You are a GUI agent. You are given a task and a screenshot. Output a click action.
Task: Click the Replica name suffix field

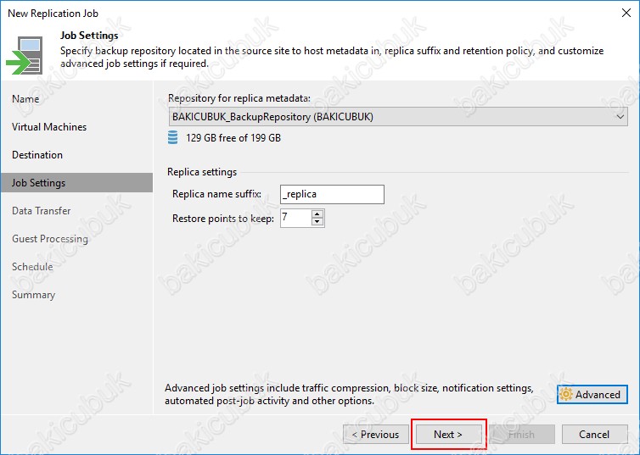(x=332, y=194)
